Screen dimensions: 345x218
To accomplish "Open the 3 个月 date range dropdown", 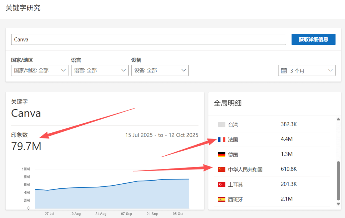I will pos(307,71).
